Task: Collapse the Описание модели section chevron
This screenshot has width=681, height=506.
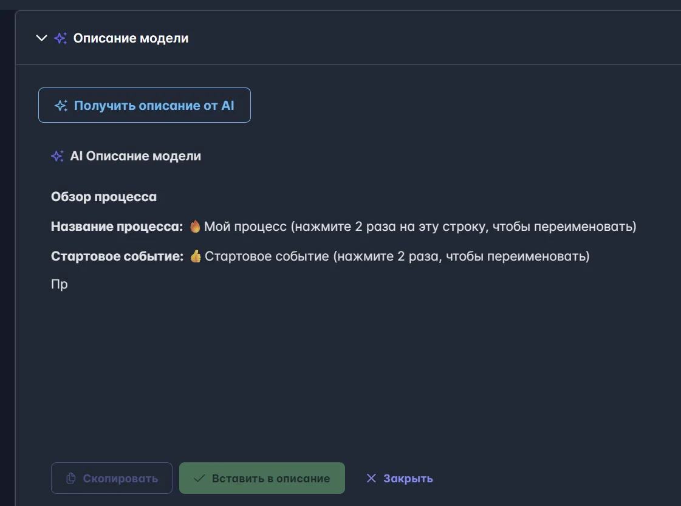Action: [x=42, y=38]
